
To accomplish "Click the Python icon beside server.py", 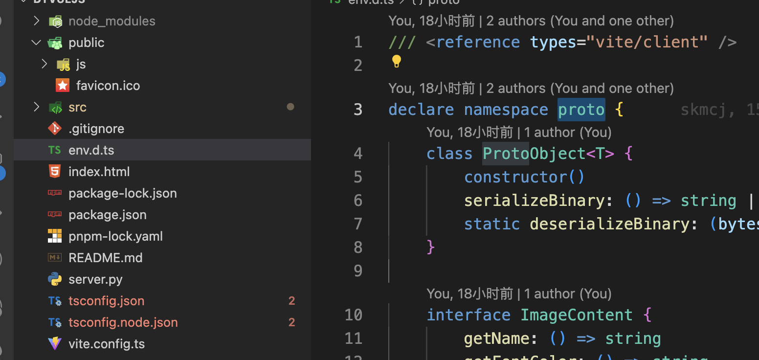I will (x=55, y=279).
